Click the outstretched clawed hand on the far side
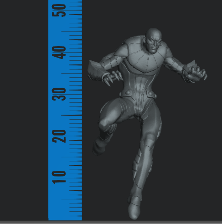Viewport: 222px width, 224px height. pyautogui.click(x=197, y=74)
